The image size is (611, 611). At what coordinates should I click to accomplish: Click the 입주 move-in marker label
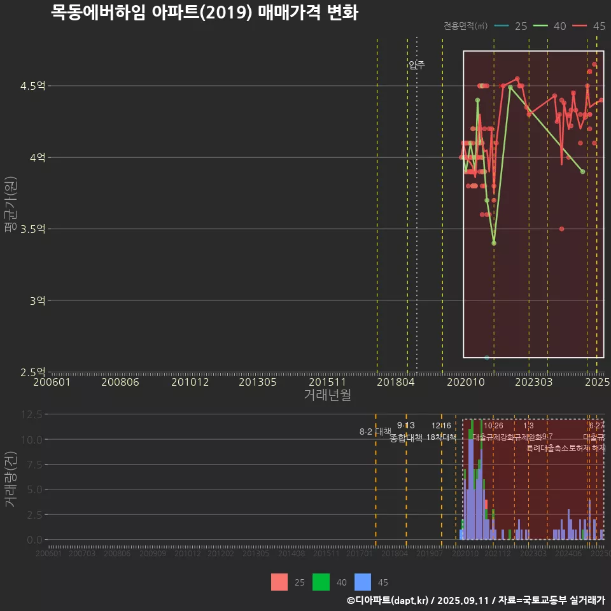417,65
